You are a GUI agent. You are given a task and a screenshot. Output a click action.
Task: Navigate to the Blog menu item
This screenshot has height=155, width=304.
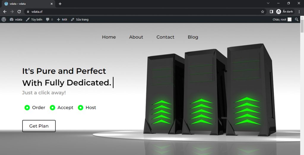point(193,37)
